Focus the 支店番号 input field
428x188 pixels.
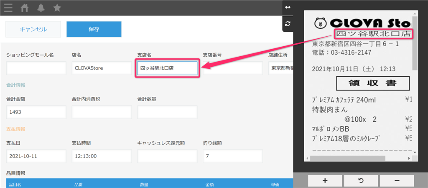[x=233, y=68]
